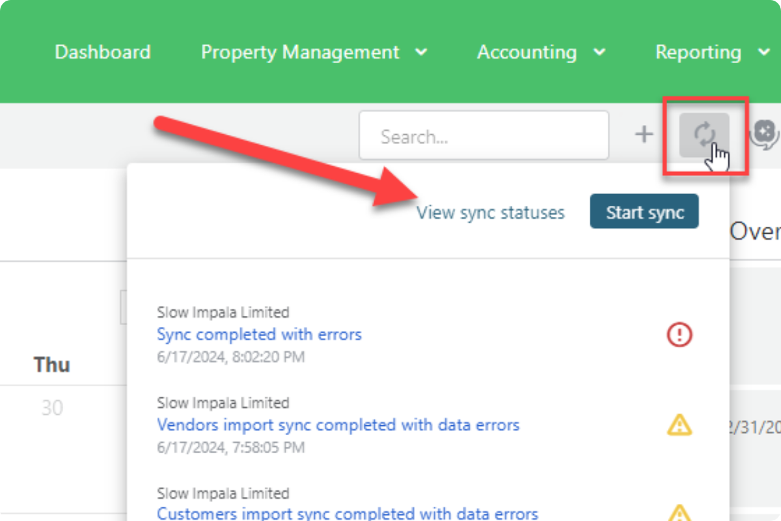This screenshot has height=521, width=781.
Task: Click the Start sync button
Action: 644,211
